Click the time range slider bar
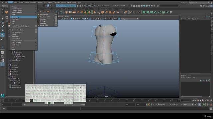Image resolution: width=213 pixels, height=119 pixels. [54, 105]
